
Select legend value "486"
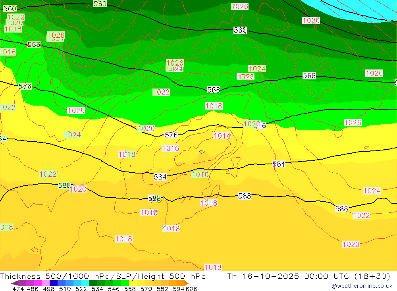pos(33,289)
